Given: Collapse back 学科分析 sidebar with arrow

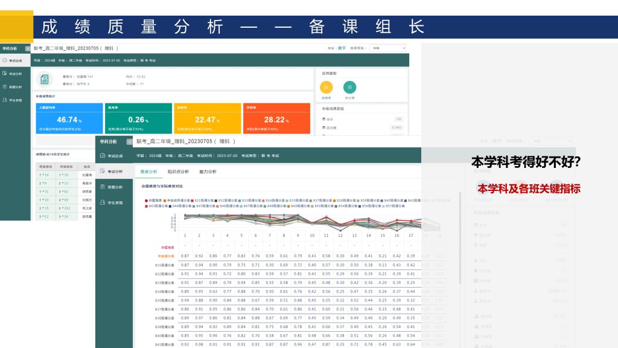Looking at the screenshot, I should click(x=28, y=48).
